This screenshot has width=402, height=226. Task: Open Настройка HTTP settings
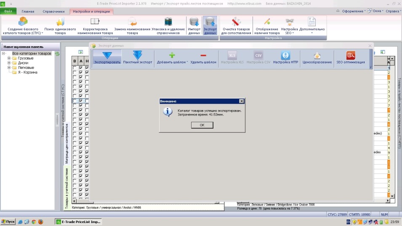tap(285, 57)
